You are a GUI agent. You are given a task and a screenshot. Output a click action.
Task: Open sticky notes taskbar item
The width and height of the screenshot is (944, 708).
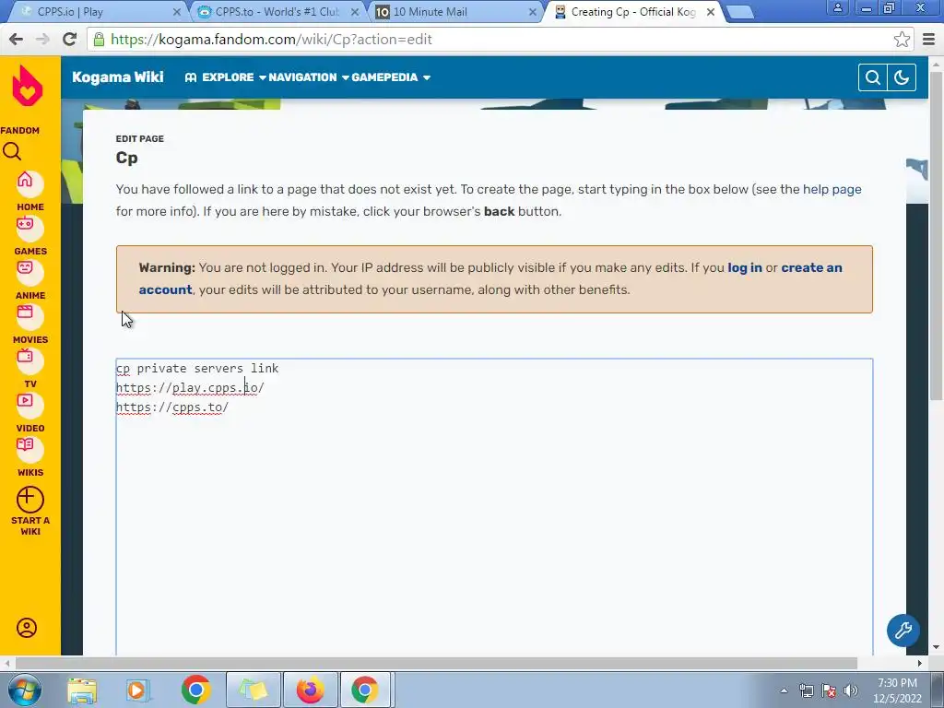[253, 690]
